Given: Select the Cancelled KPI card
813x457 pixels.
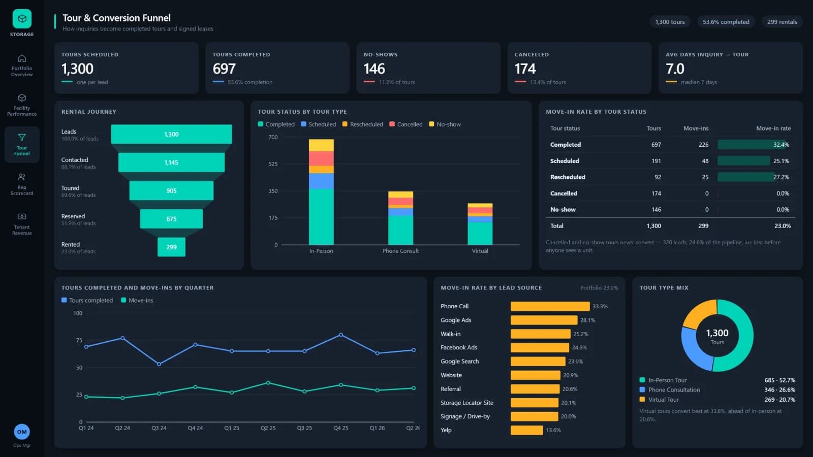Looking at the screenshot, I should coord(579,68).
